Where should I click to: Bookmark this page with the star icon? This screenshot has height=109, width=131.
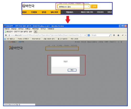(81, 35)
